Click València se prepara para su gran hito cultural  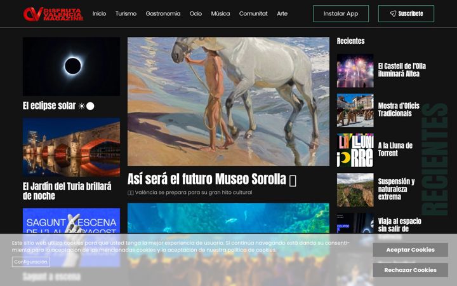(x=190, y=193)
